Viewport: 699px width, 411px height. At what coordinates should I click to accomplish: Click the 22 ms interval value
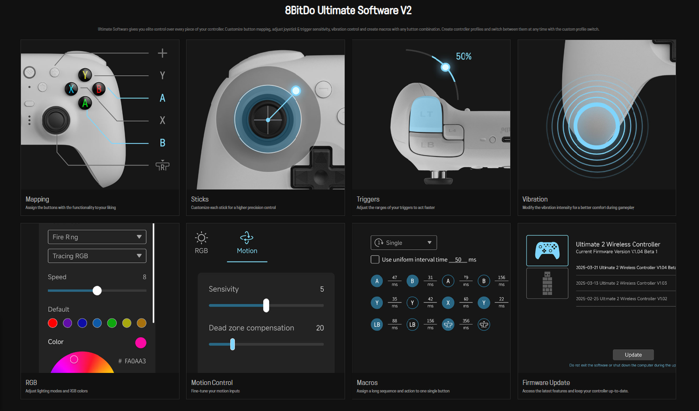[501, 299]
